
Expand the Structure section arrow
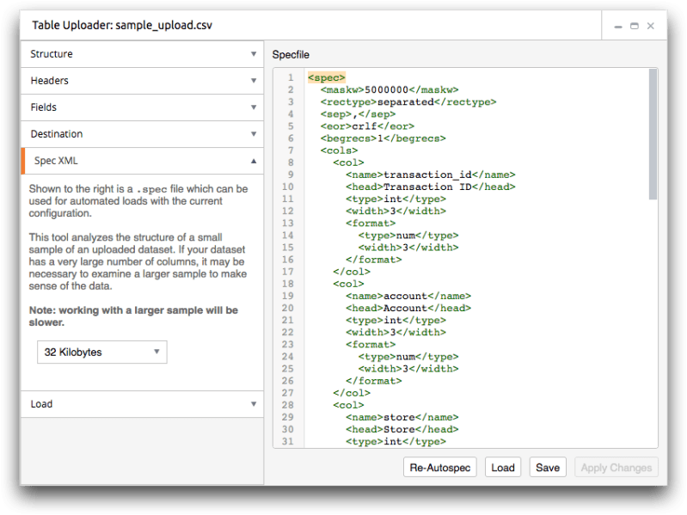coord(254,54)
